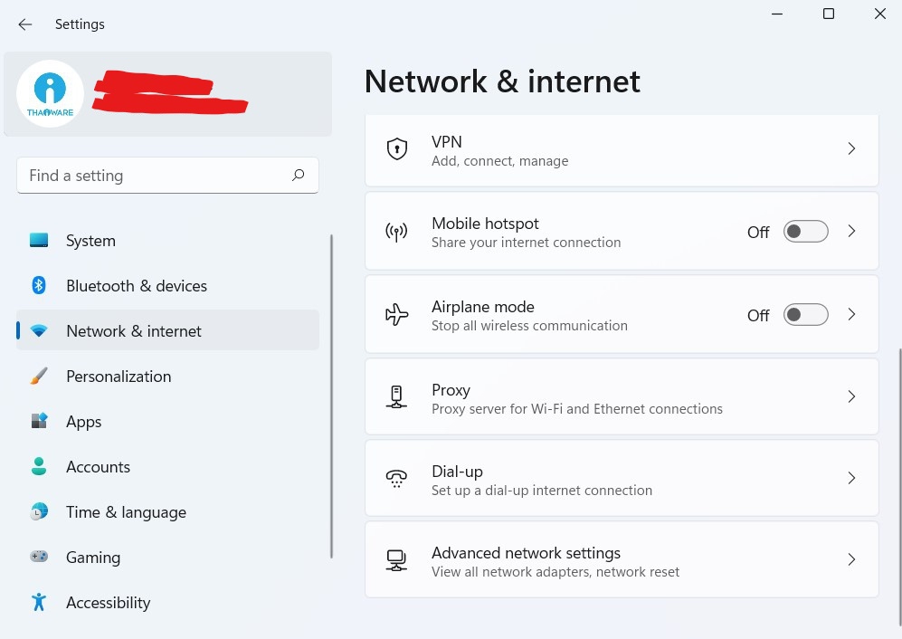Screen dimensions: 902x639
Task: Click the search magnifier icon
Action: pyautogui.click(x=299, y=176)
